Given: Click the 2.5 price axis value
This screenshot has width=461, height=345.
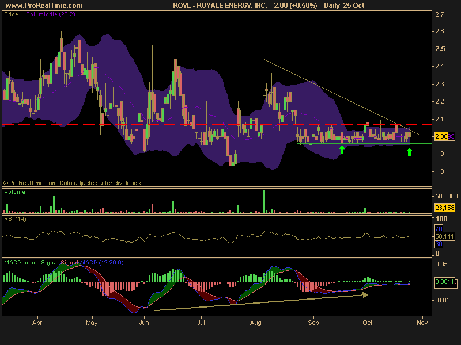Looking at the screenshot, I should pos(440,49).
